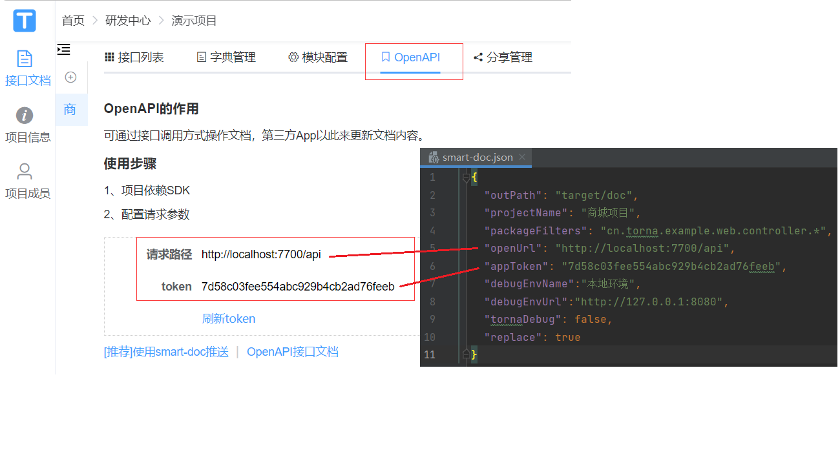
Task: Switch to 分享管理 tab
Action: click(x=503, y=57)
